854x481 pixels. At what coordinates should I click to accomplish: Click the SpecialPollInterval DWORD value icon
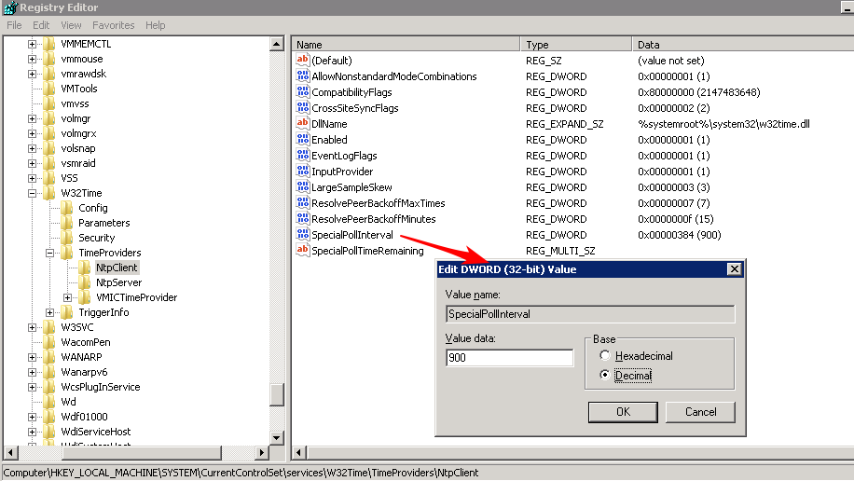[x=302, y=235]
